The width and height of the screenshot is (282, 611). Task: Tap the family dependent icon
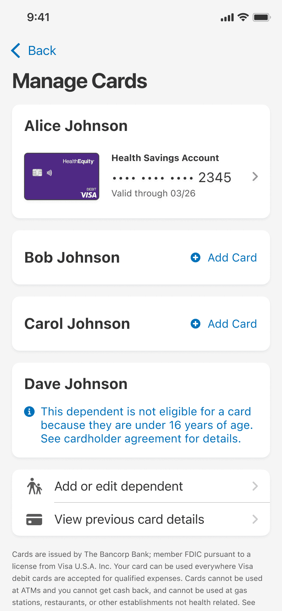(x=35, y=486)
